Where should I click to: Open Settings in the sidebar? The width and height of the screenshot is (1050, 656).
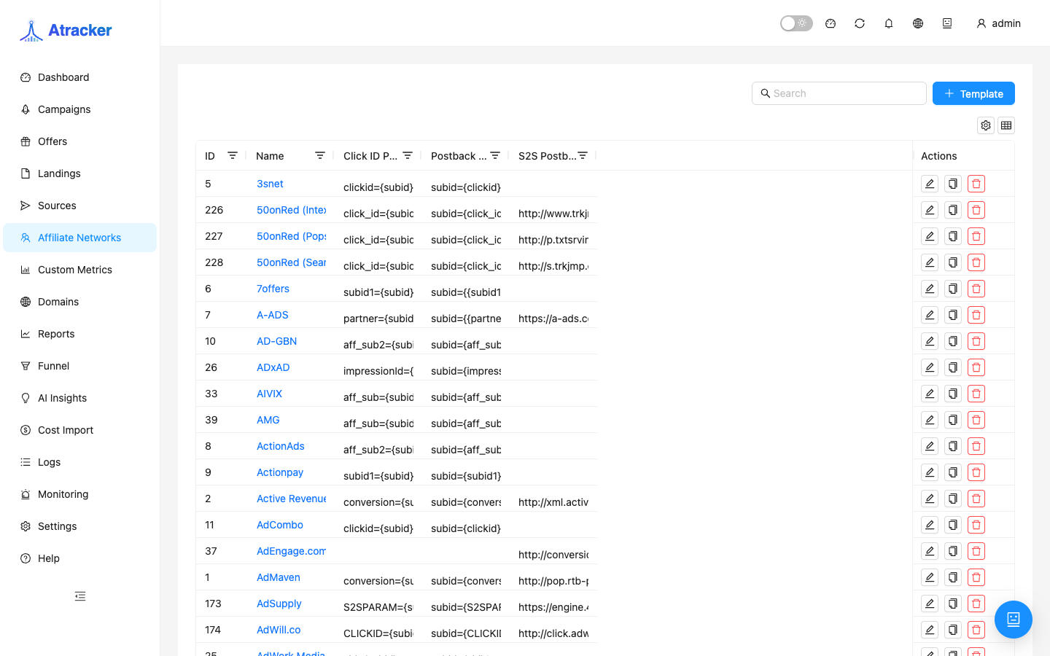click(x=80, y=526)
